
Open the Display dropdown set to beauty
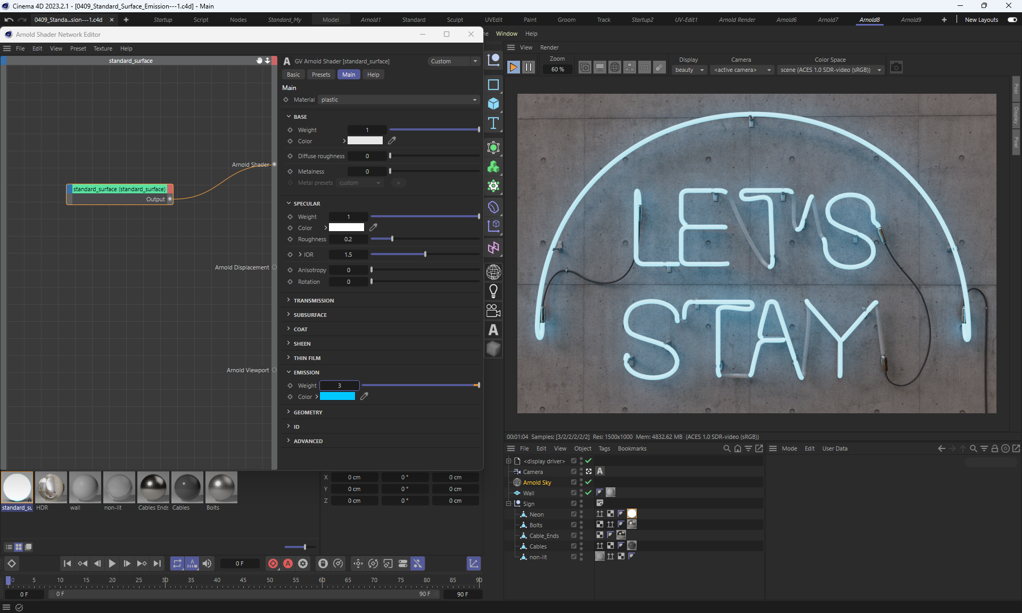[689, 70]
